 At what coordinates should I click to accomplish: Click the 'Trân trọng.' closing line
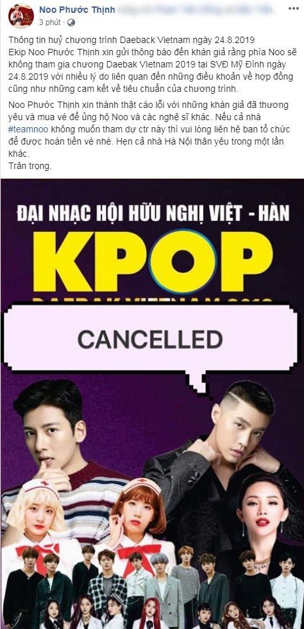pos(30,166)
